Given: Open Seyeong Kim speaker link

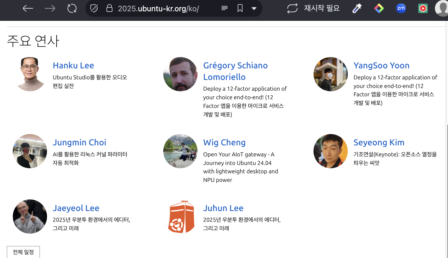Looking at the screenshot, I should coord(379,142).
